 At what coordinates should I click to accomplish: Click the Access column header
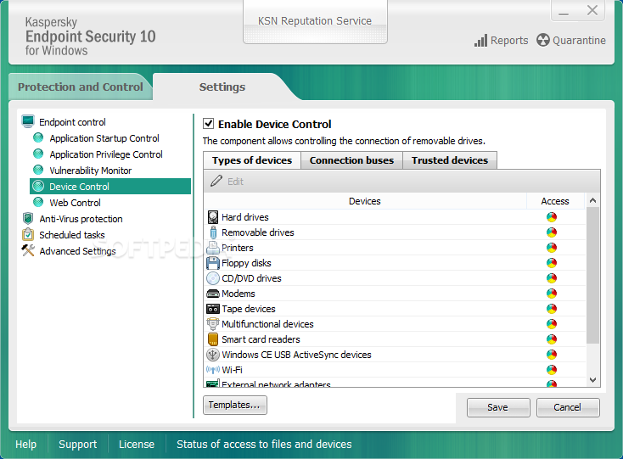click(x=555, y=201)
